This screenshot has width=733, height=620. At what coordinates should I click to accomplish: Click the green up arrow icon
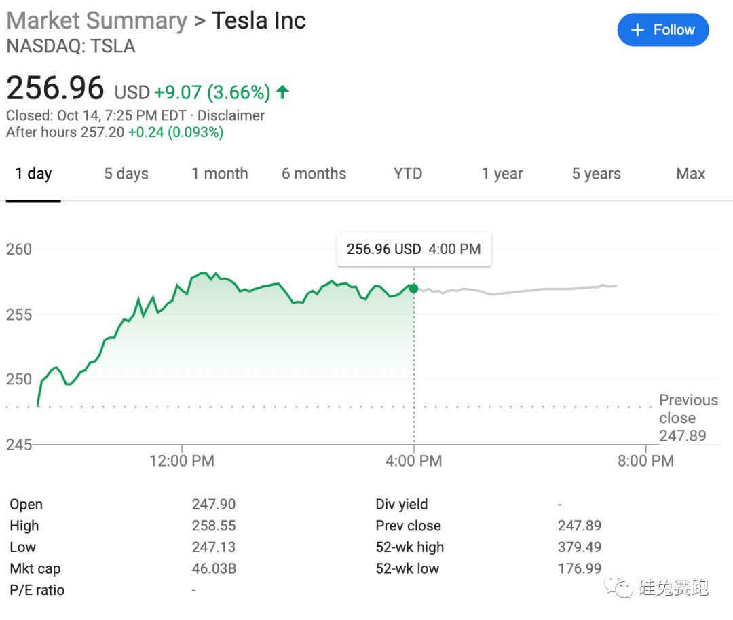tap(283, 92)
